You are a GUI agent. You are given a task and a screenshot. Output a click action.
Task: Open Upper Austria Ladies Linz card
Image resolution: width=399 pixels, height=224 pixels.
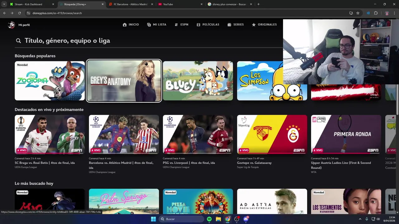point(346,135)
